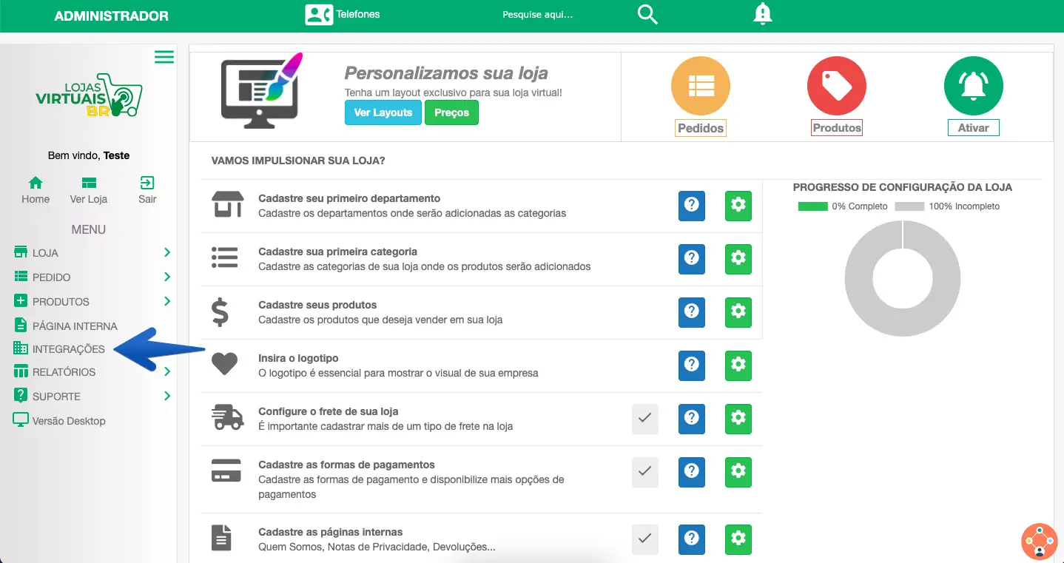The image size is (1064, 563).
Task: Open gear settings for Insira o logotipo
Action: (x=738, y=365)
